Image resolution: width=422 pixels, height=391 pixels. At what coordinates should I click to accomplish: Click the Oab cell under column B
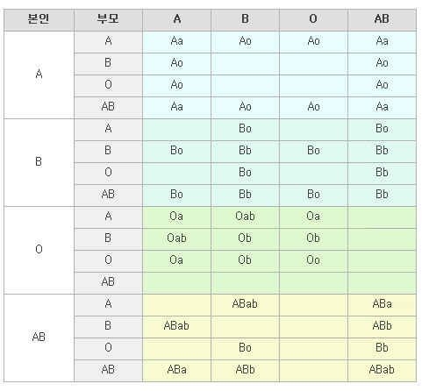point(245,217)
